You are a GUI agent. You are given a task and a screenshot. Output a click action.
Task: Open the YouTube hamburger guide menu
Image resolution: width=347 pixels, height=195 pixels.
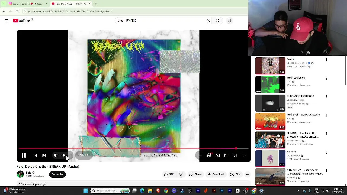[7, 21]
